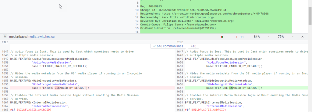
Task: Click left line 1655 kHideIncognitoMediaMetadata
Action: click(44, 81)
